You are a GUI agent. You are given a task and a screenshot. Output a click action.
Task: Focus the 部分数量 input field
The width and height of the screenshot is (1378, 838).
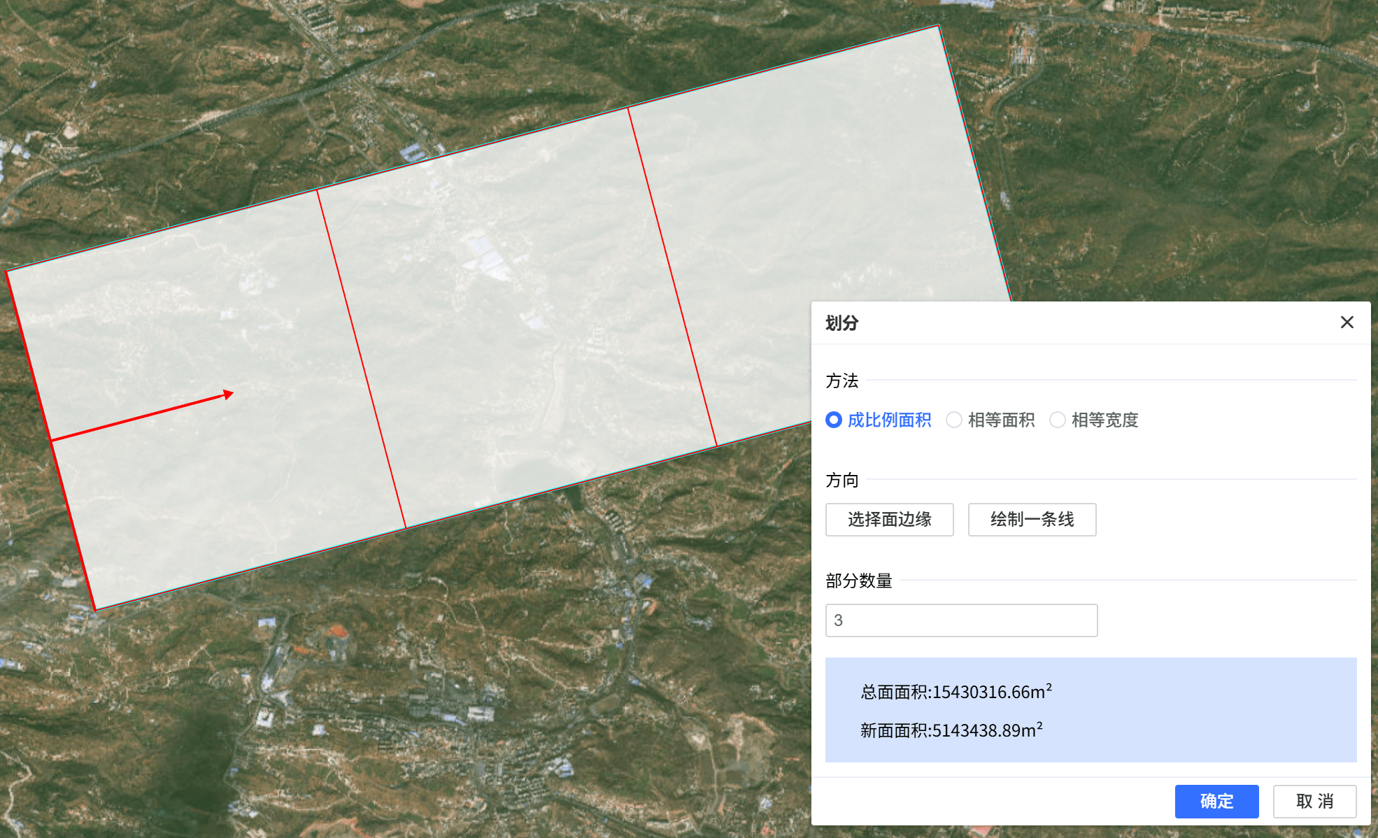tap(961, 620)
